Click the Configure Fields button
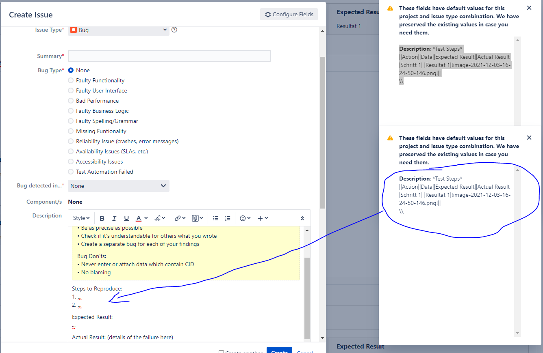Screen dimensions: 543x353 tap(289, 14)
